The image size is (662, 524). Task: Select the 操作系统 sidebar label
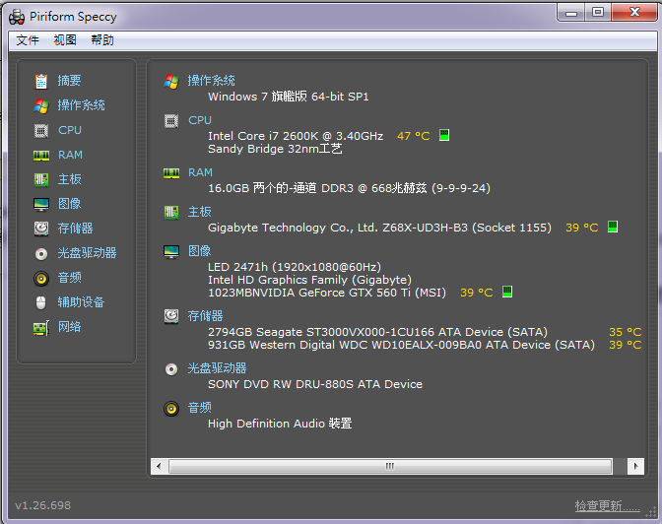[x=81, y=104]
